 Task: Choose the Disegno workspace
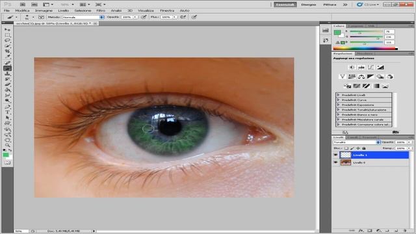point(309,5)
